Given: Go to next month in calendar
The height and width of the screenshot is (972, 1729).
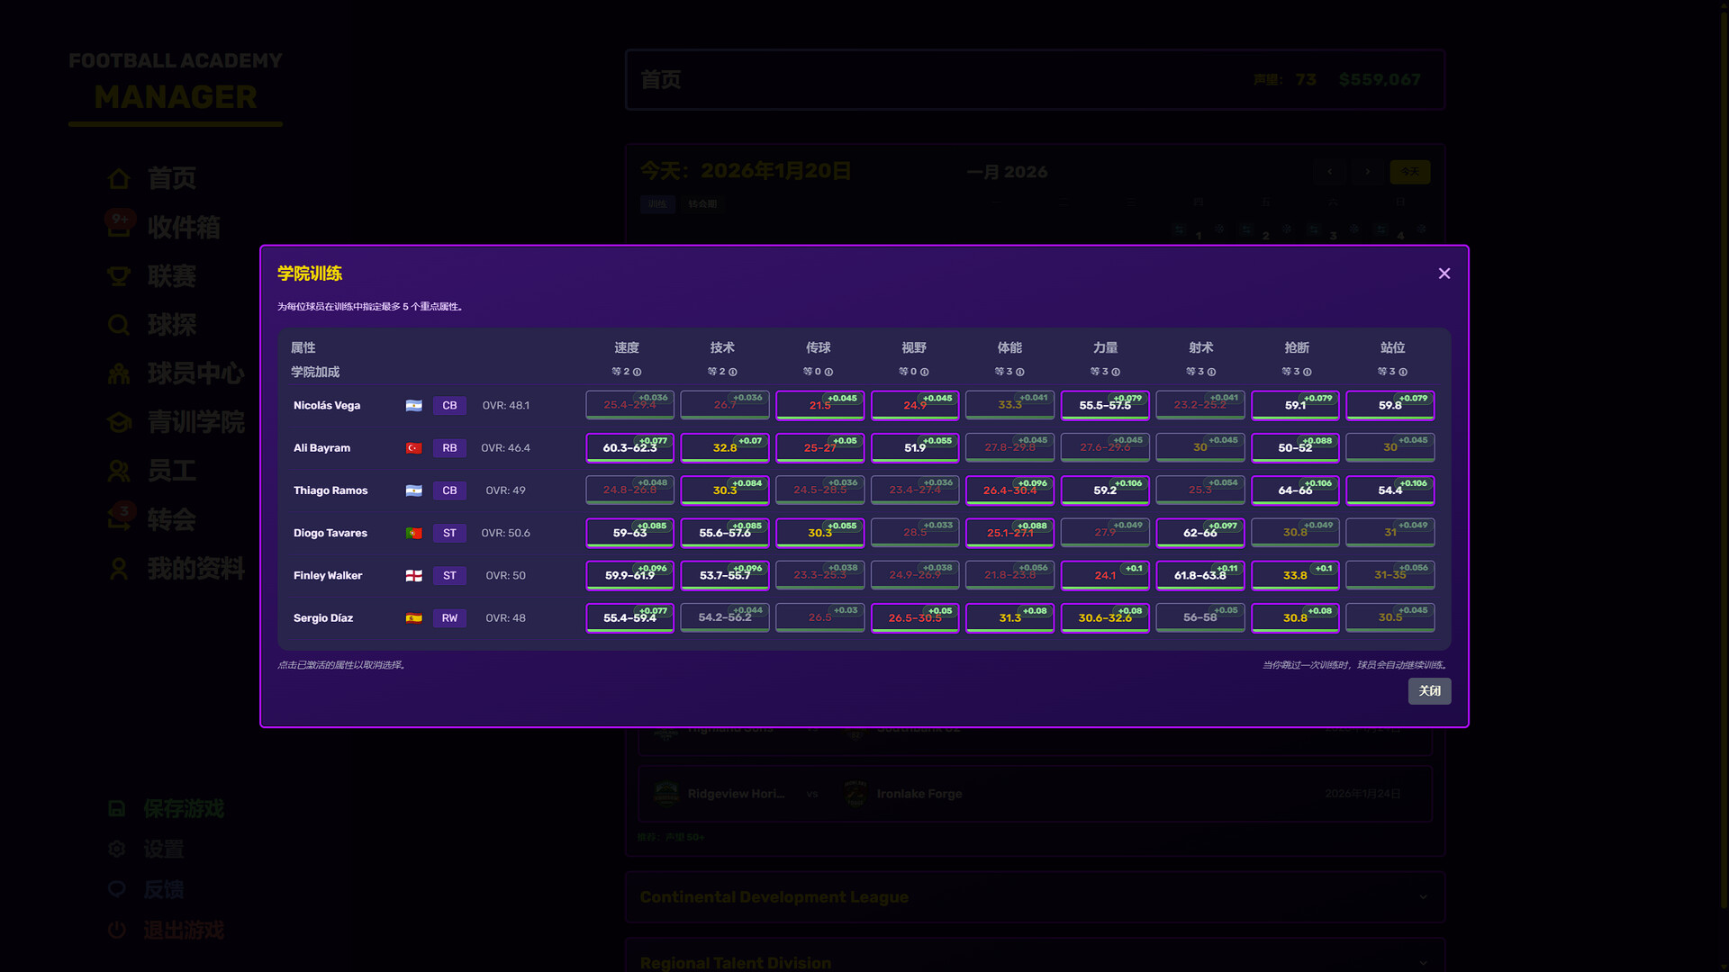Looking at the screenshot, I should (x=1368, y=172).
